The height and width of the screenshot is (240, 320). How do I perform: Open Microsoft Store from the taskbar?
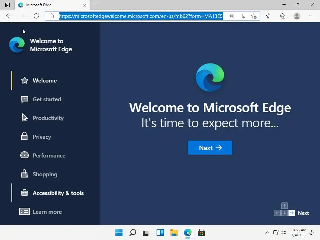tap(202, 232)
